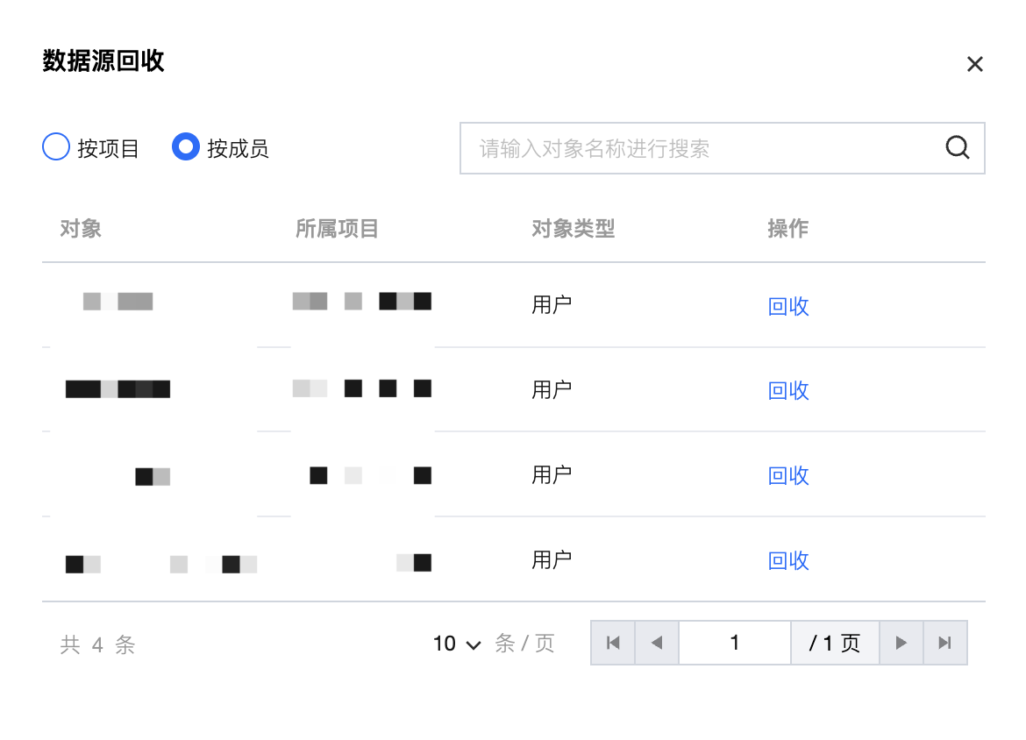The width and height of the screenshot is (1026, 740).
Task: Click 回收 link in first row
Action: 787,306
